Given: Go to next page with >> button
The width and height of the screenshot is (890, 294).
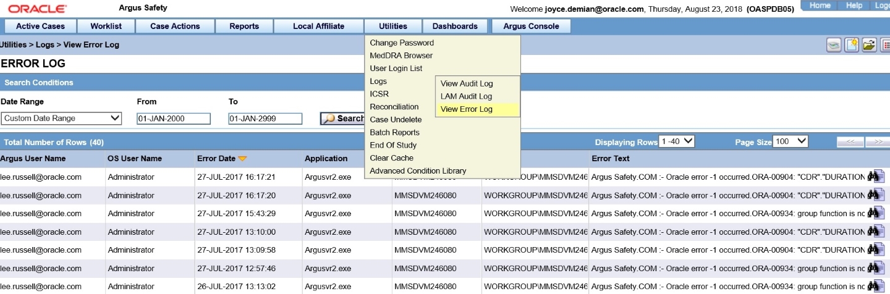Looking at the screenshot, I should pyautogui.click(x=878, y=142).
